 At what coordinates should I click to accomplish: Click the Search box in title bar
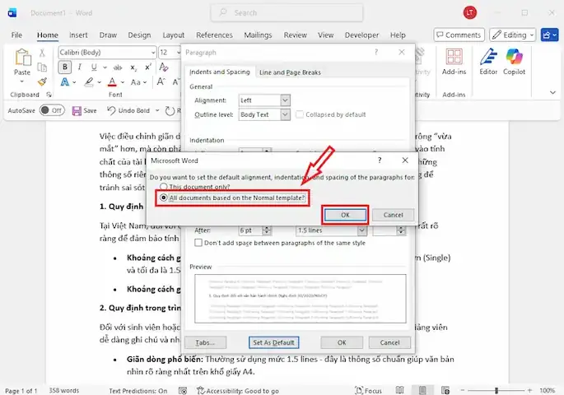(287, 13)
